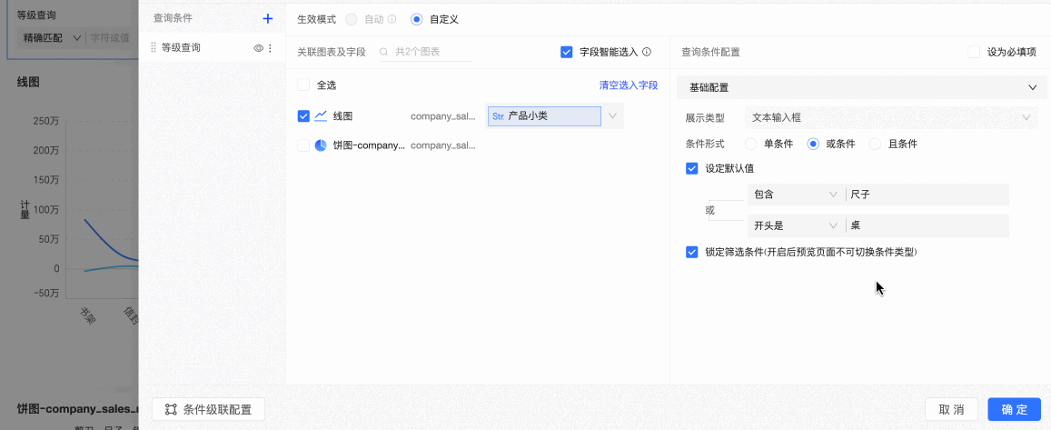Open the 开头是 operator dropdown

pyautogui.click(x=796, y=226)
